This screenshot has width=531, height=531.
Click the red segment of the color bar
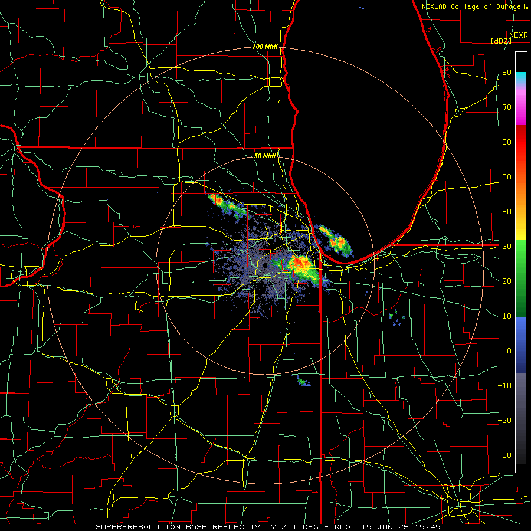(x=521, y=142)
